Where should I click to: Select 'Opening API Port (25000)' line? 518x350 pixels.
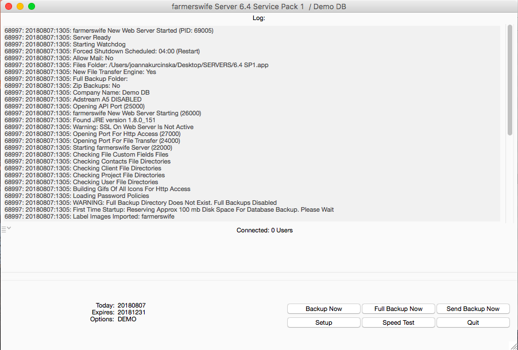pyautogui.click(x=75, y=106)
